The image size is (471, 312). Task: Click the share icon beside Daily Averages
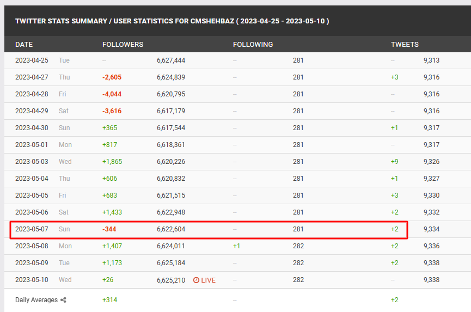pyautogui.click(x=63, y=300)
